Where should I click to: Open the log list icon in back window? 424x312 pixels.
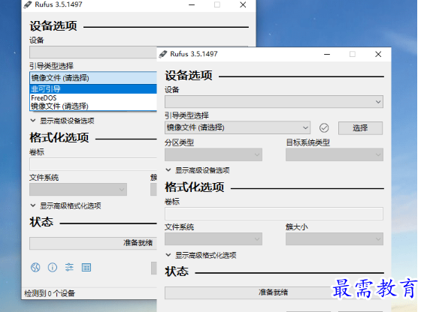[x=86, y=267]
